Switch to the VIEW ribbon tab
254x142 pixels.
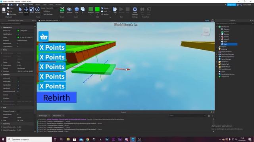click(x=51, y=5)
